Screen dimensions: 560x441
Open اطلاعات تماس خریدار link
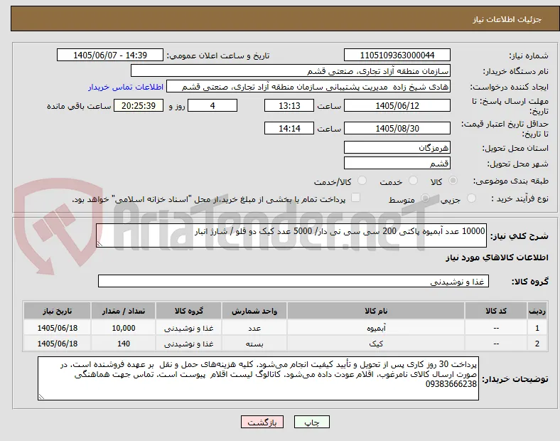point(126,87)
